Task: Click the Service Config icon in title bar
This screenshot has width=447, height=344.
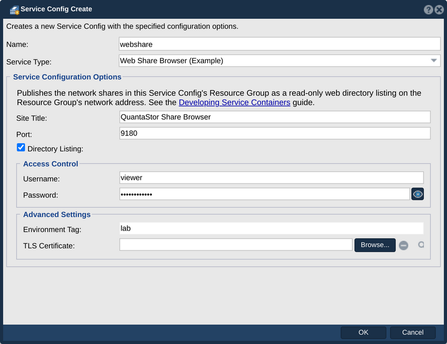Action: (14, 10)
